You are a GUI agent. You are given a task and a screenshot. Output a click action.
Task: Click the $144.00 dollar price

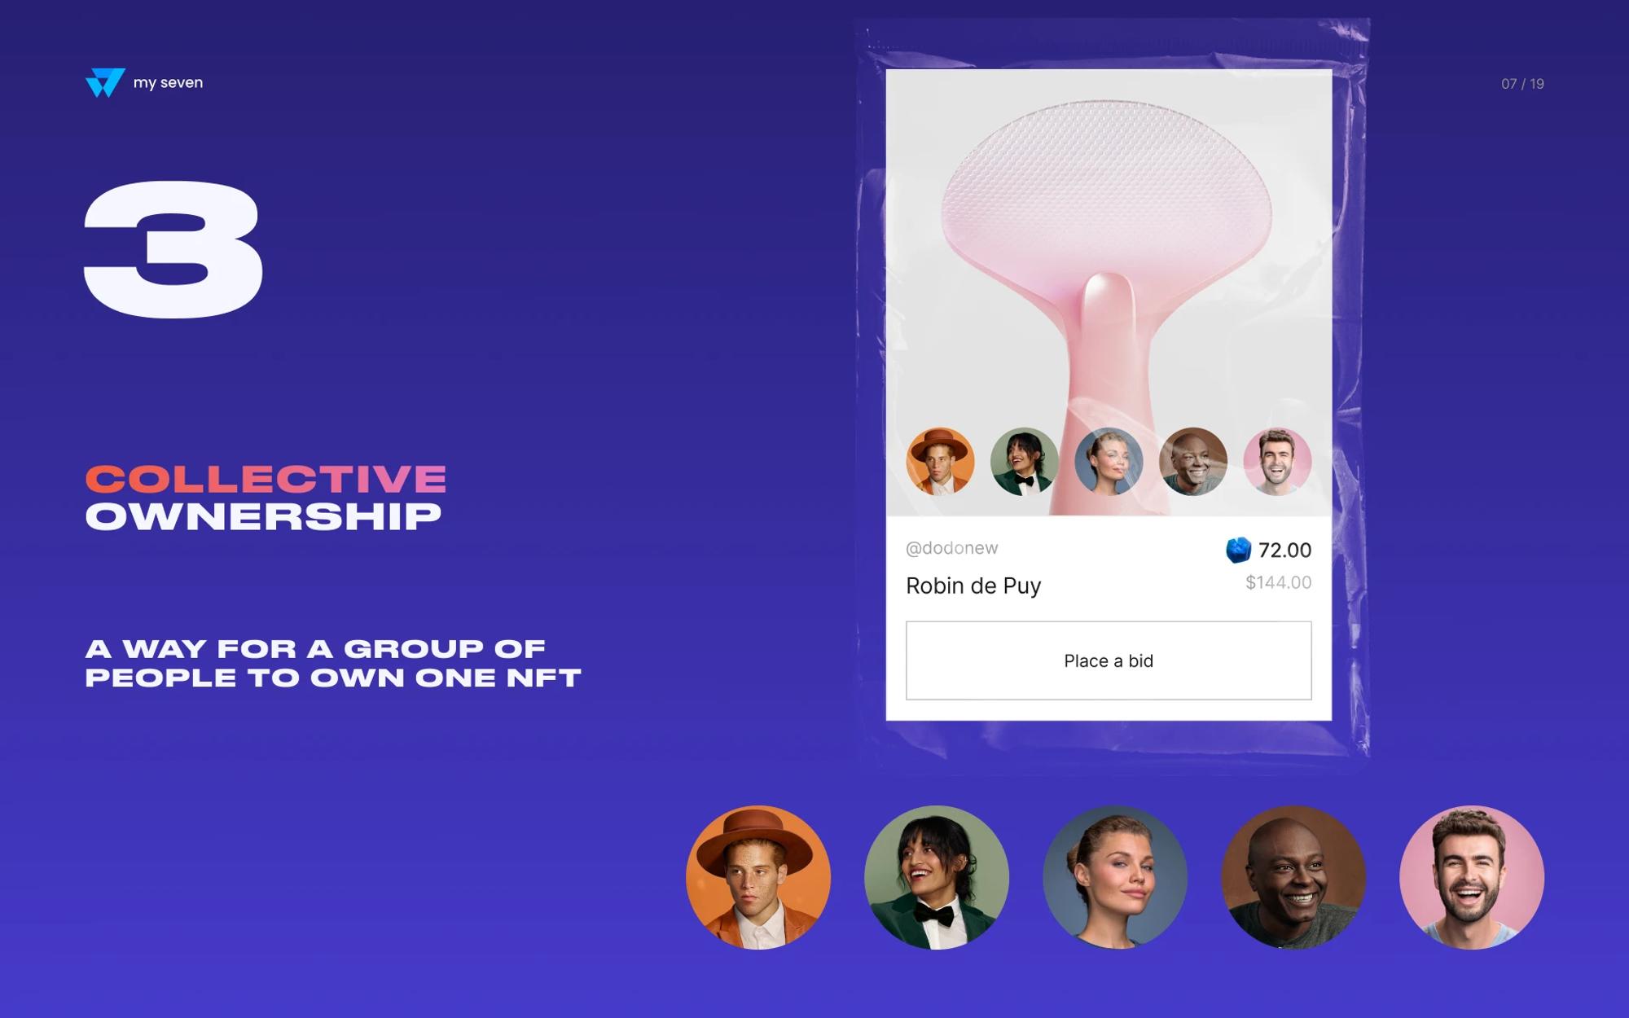click(x=1278, y=582)
